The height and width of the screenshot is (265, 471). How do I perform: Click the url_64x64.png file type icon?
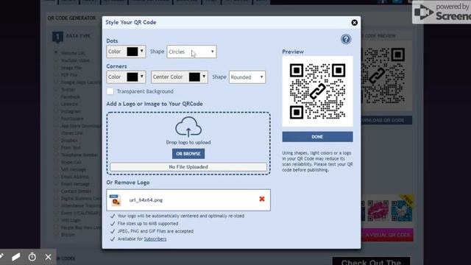116,200
